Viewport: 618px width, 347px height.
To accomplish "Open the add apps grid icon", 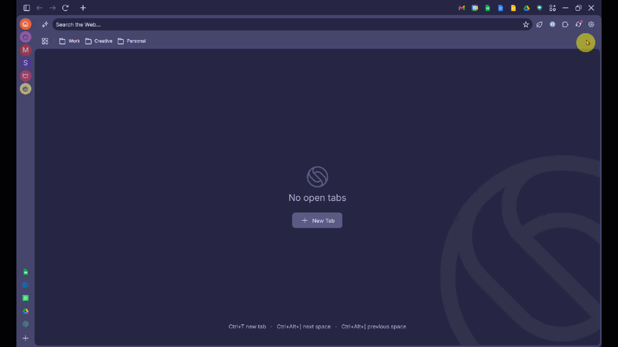I will pos(553,8).
